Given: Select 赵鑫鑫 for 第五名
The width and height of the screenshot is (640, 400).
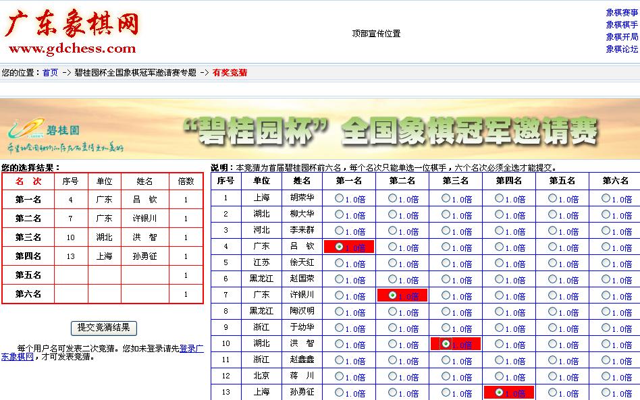Looking at the screenshot, I should [552, 360].
